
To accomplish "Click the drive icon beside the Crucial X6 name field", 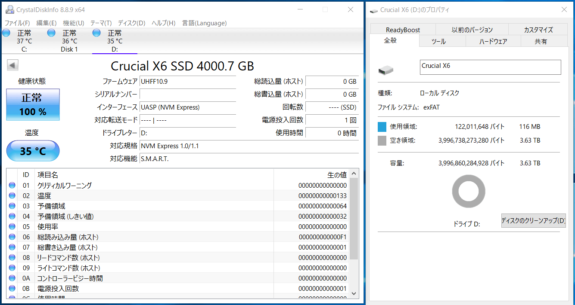I will point(385,70).
